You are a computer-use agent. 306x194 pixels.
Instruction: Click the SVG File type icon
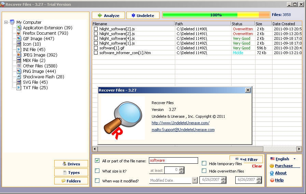19,82
